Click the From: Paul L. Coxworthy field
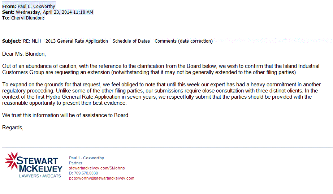 pyautogui.click(x=29, y=7)
